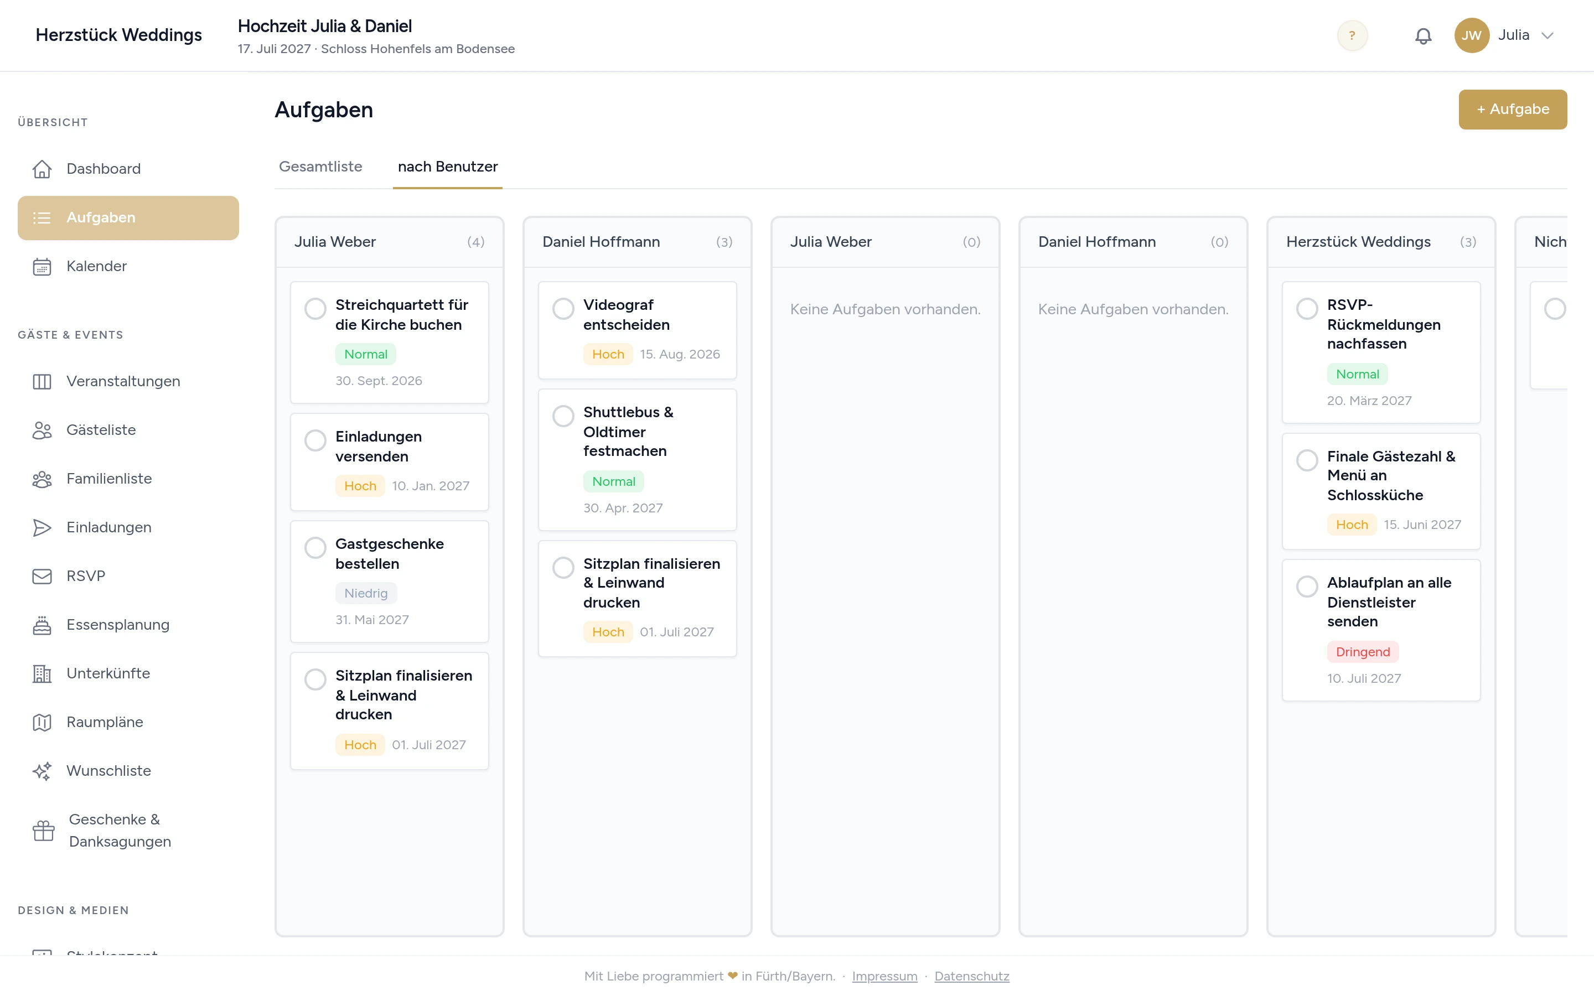
Task: Add a new task with + Aufgabe
Action: [1512, 110]
